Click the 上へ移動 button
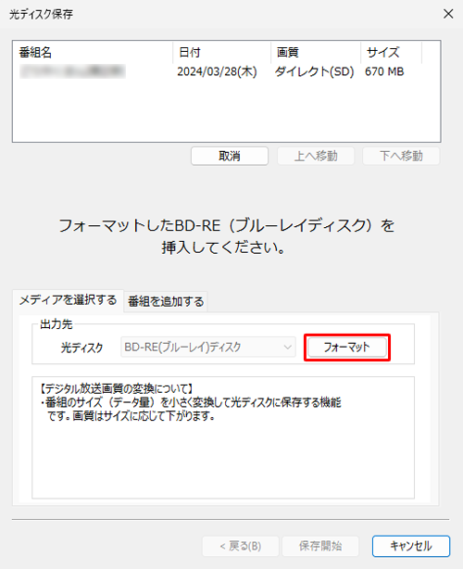 point(316,156)
